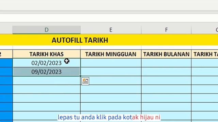
Task: Click the green fill handle square
Action: pyautogui.click(x=80, y=76)
